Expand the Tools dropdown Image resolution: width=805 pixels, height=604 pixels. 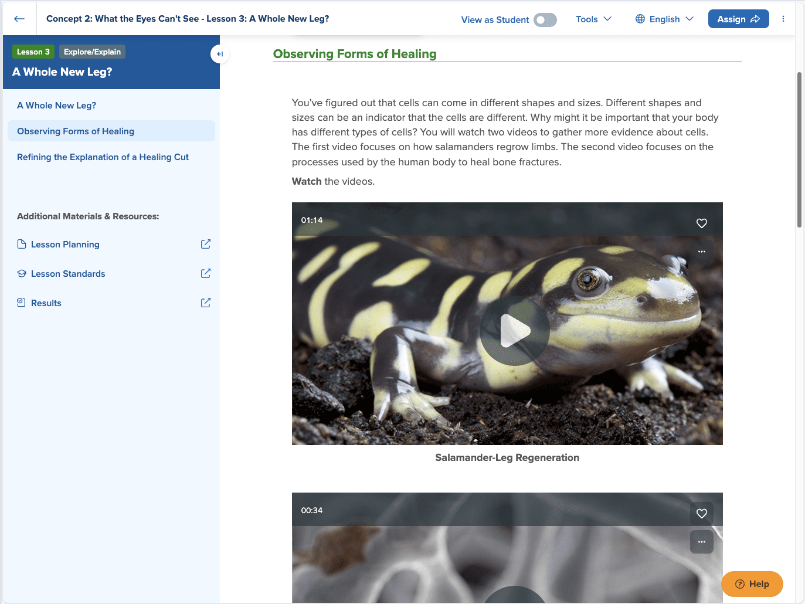[x=593, y=19]
